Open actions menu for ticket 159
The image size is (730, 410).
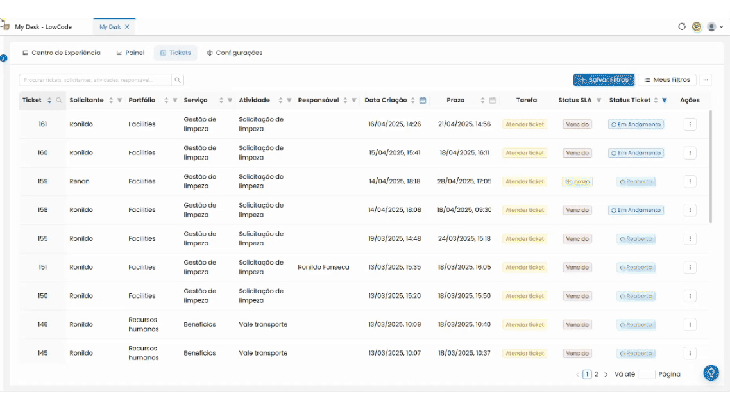click(690, 182)
